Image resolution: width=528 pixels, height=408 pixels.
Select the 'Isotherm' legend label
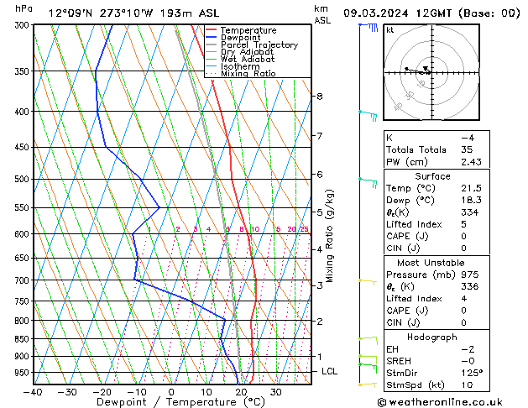(x=240, y=66)
